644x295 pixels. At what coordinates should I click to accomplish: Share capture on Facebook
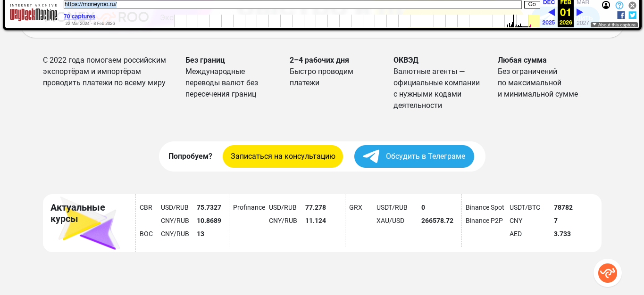coord(621,15)
